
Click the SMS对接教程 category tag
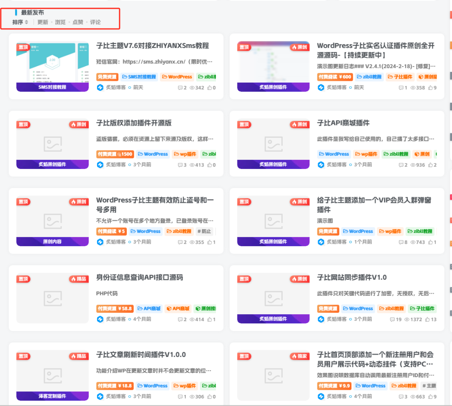click(x=139, y=77)
